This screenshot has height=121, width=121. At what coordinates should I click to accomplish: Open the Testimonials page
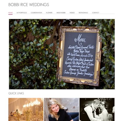click(x=83, y=13)
